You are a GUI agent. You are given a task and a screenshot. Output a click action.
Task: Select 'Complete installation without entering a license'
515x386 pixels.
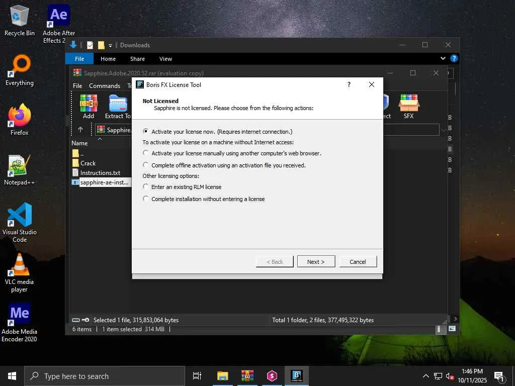pyautogui.click(x=145, y=199)
